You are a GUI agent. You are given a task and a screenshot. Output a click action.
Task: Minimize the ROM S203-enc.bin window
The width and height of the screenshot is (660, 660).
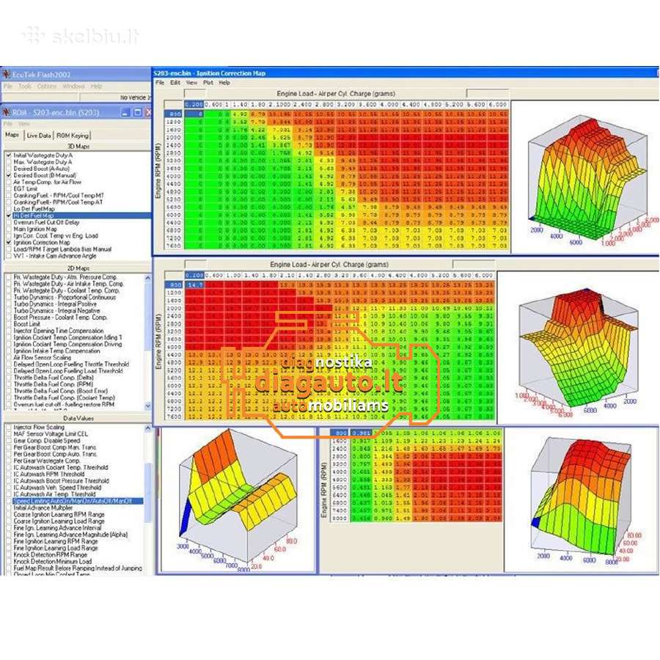[x=126, y=112]
